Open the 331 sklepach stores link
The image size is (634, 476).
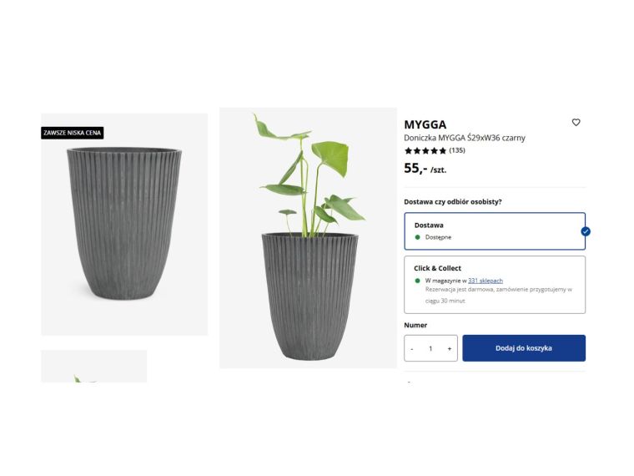click(x=486, y=281)
